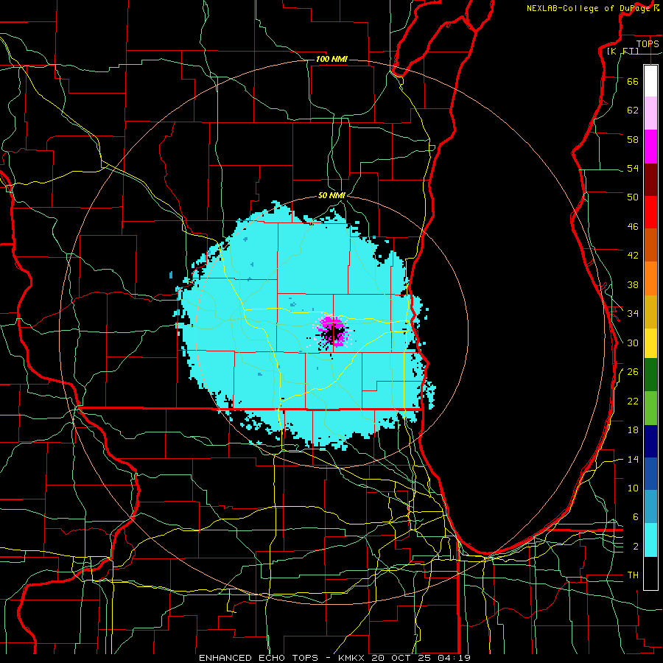Click the dark orange legend swatch
Image resolution: width=663 pixels, height=663 pixels.
(x=650, y=245)
